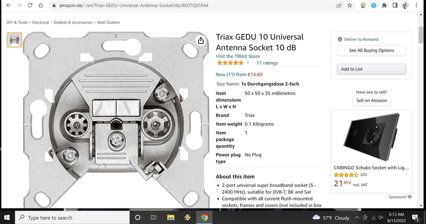Viewport: 426px width, 224px height.
Task: Show hidden system tray icons
Action: click(357, 218)
